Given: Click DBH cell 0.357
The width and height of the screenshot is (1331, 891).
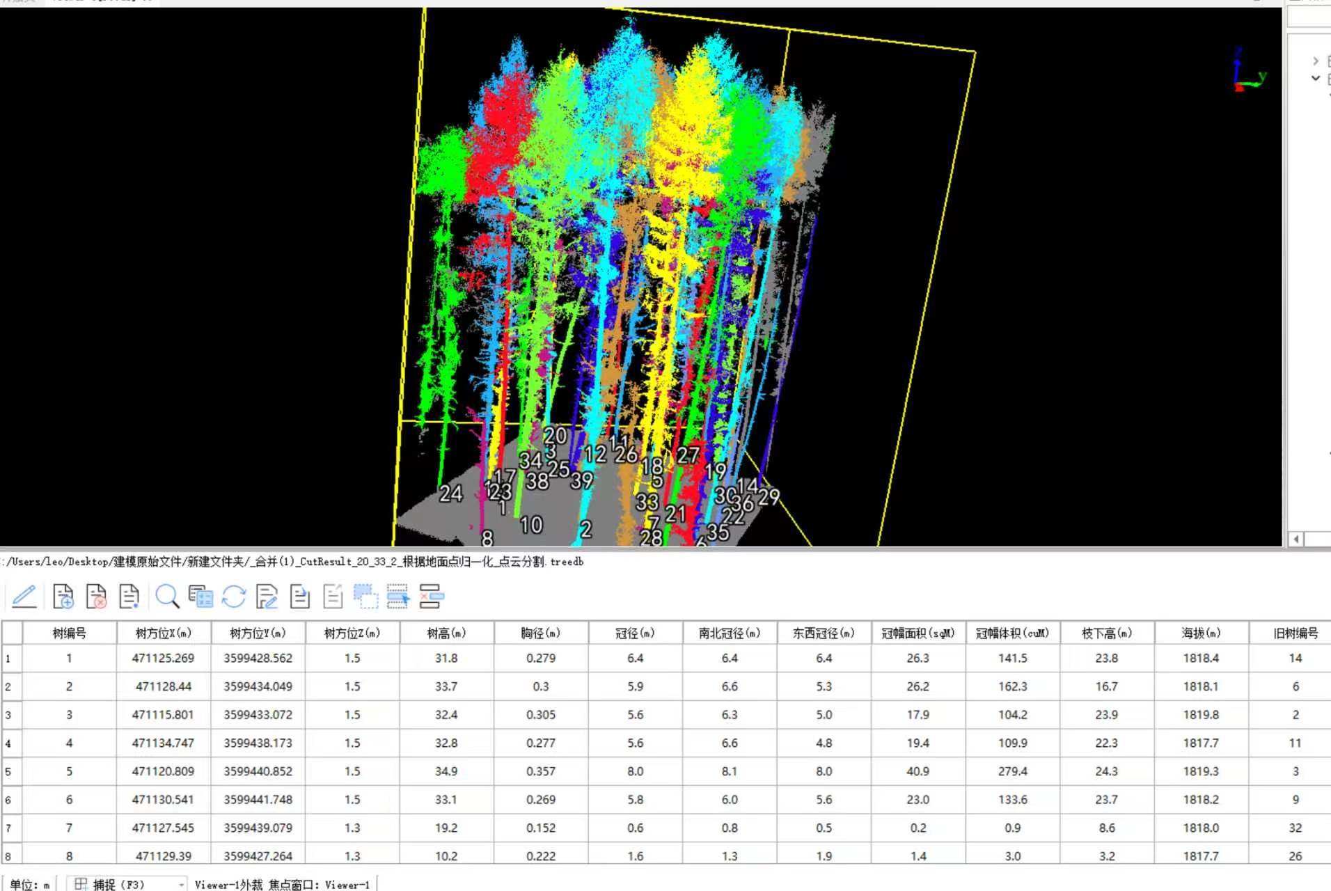Looking at the screenshot, I should [541, 771].
